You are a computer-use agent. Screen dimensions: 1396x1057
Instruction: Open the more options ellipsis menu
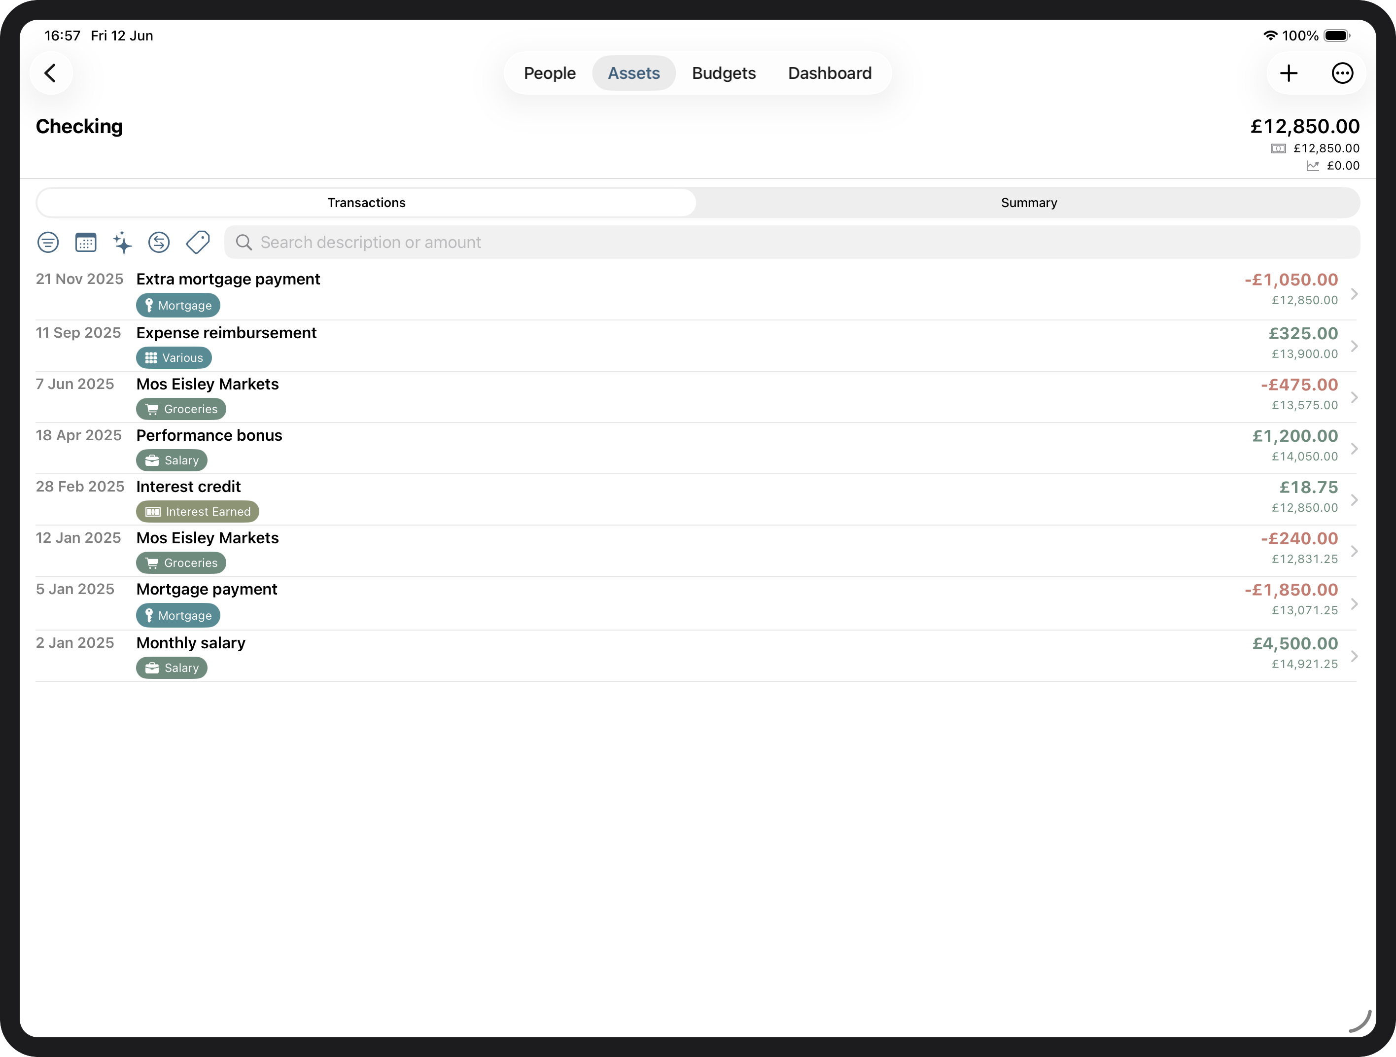pyautogui.click(x=1342, y=73)
